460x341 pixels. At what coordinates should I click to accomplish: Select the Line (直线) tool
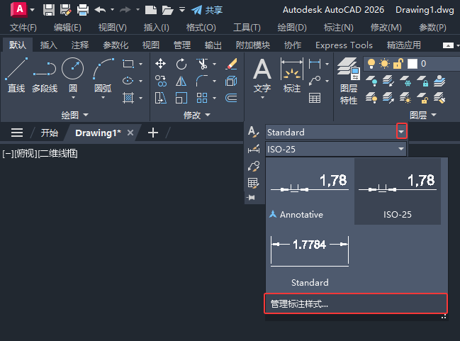tap(16, 75)
